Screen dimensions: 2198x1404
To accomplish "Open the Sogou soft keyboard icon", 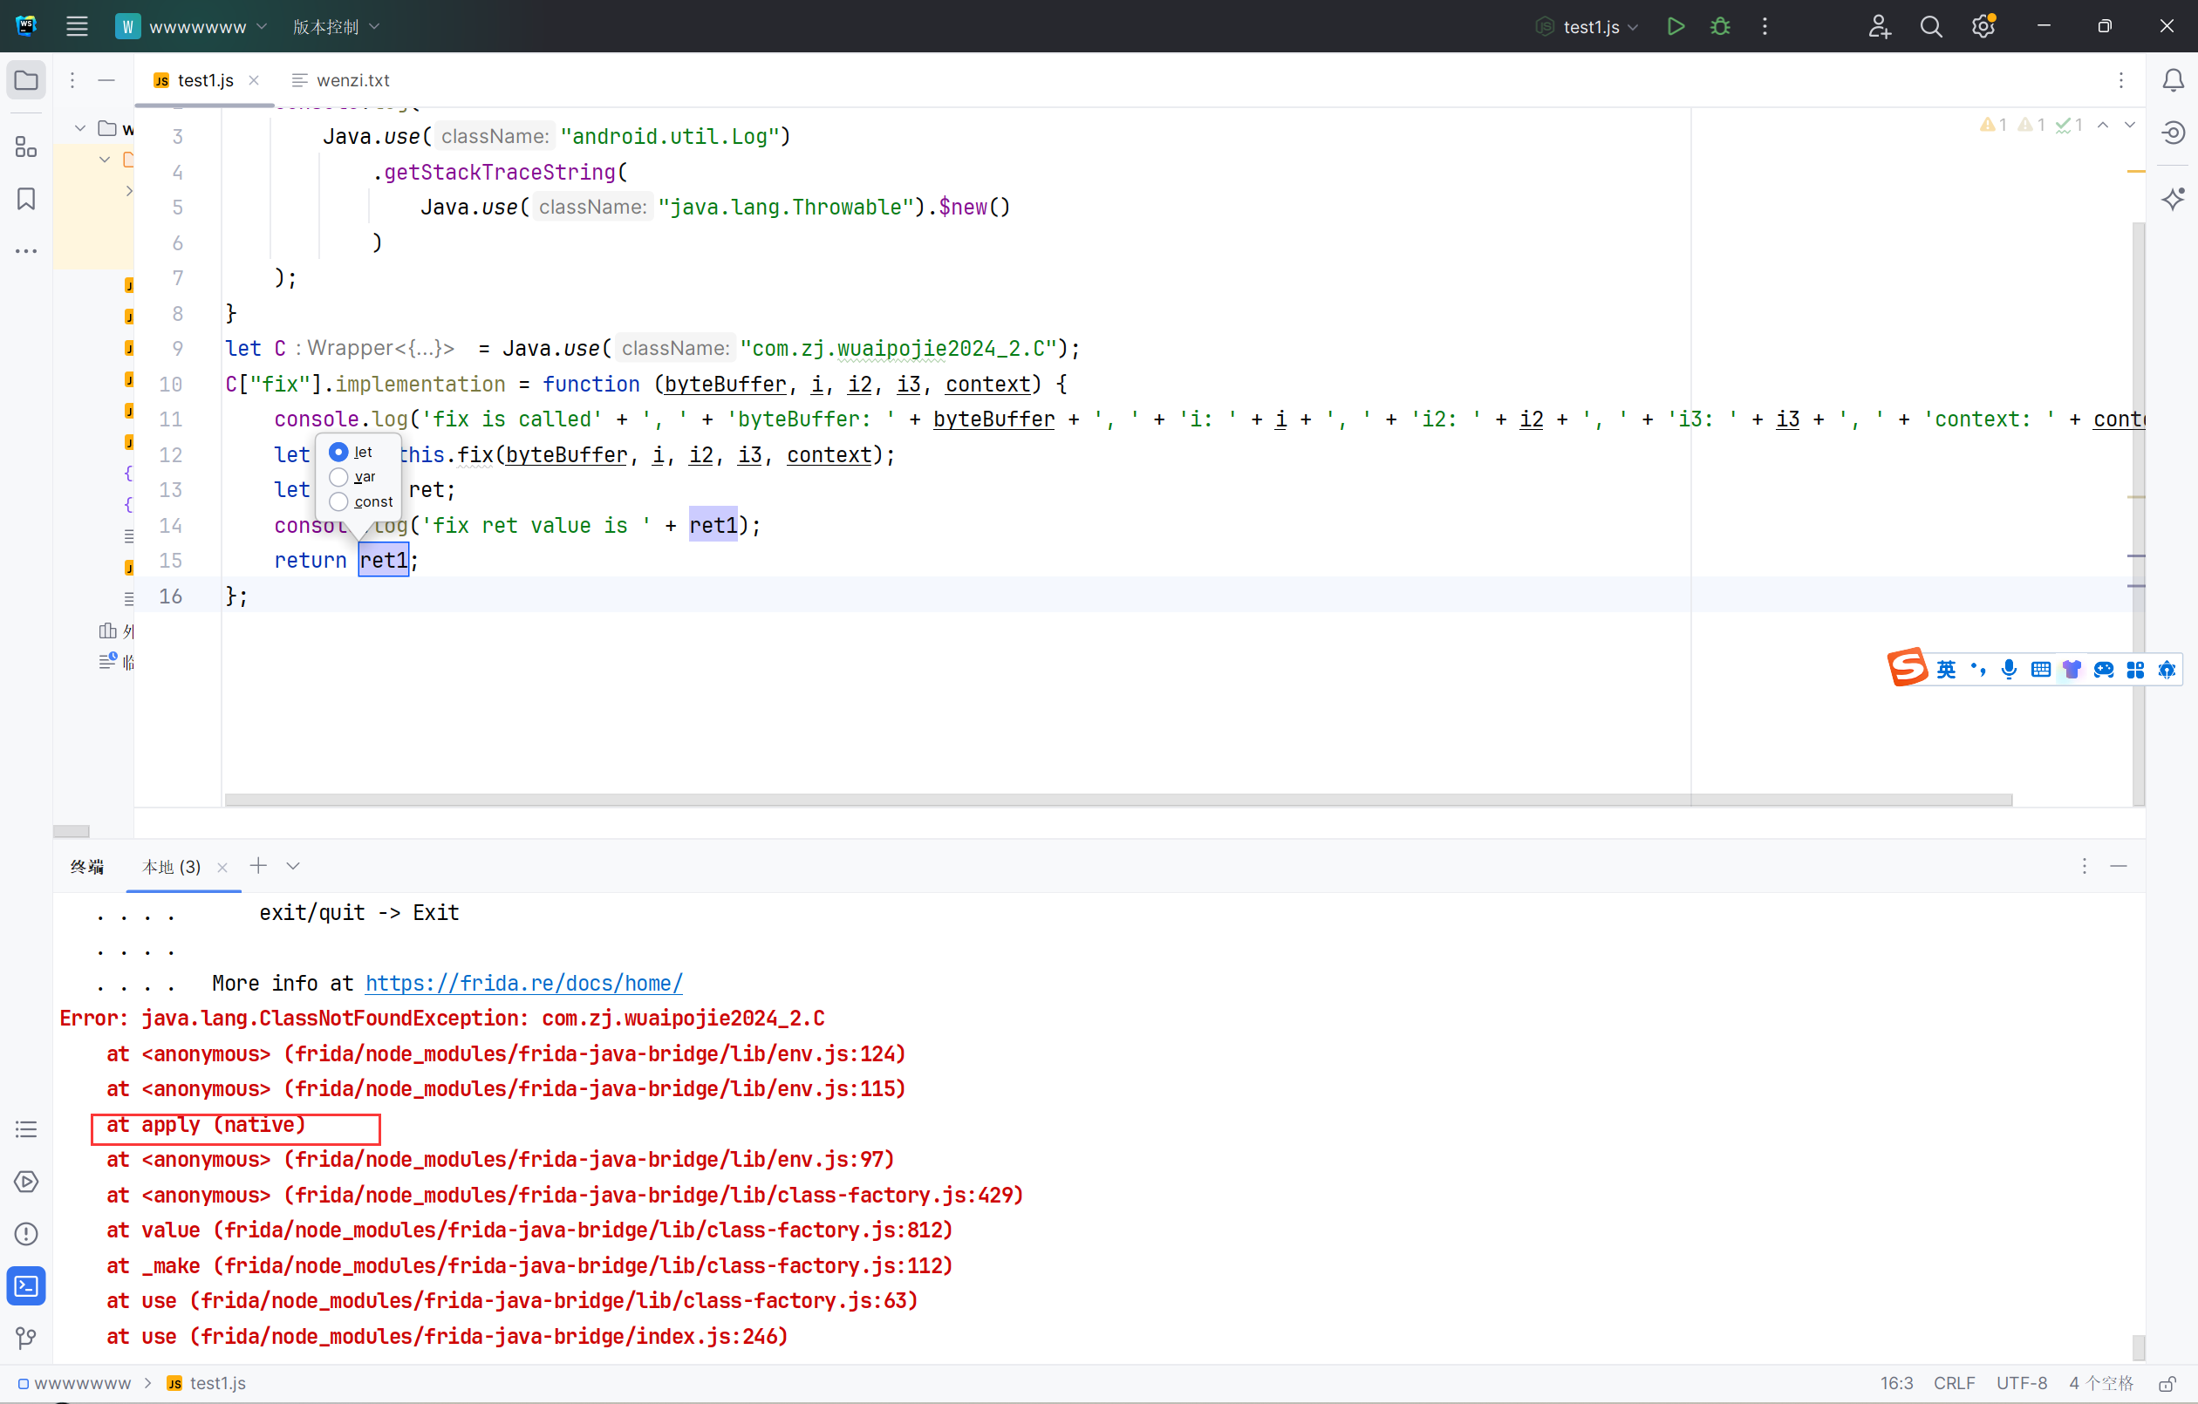I will (x=2041, y=670).
